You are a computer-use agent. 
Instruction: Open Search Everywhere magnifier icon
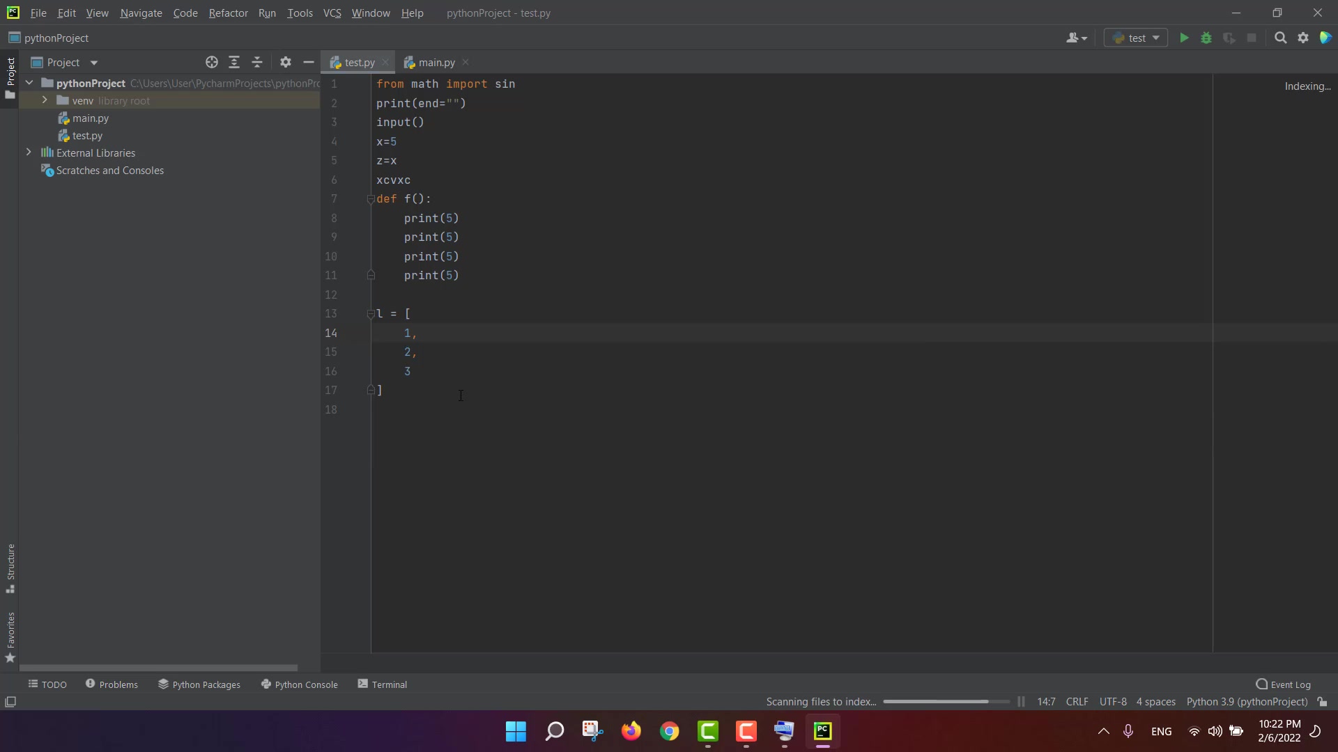[x=1280, y=38]
